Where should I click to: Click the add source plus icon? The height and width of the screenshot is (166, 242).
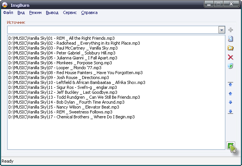coord(231,30)
